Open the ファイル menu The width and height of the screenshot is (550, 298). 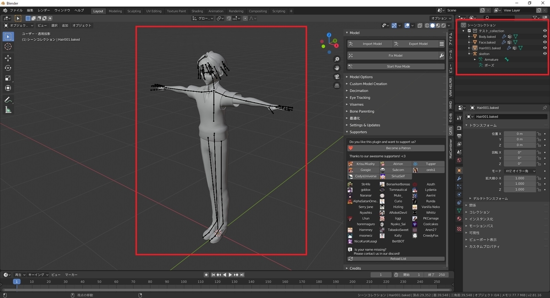click(16, 10)
